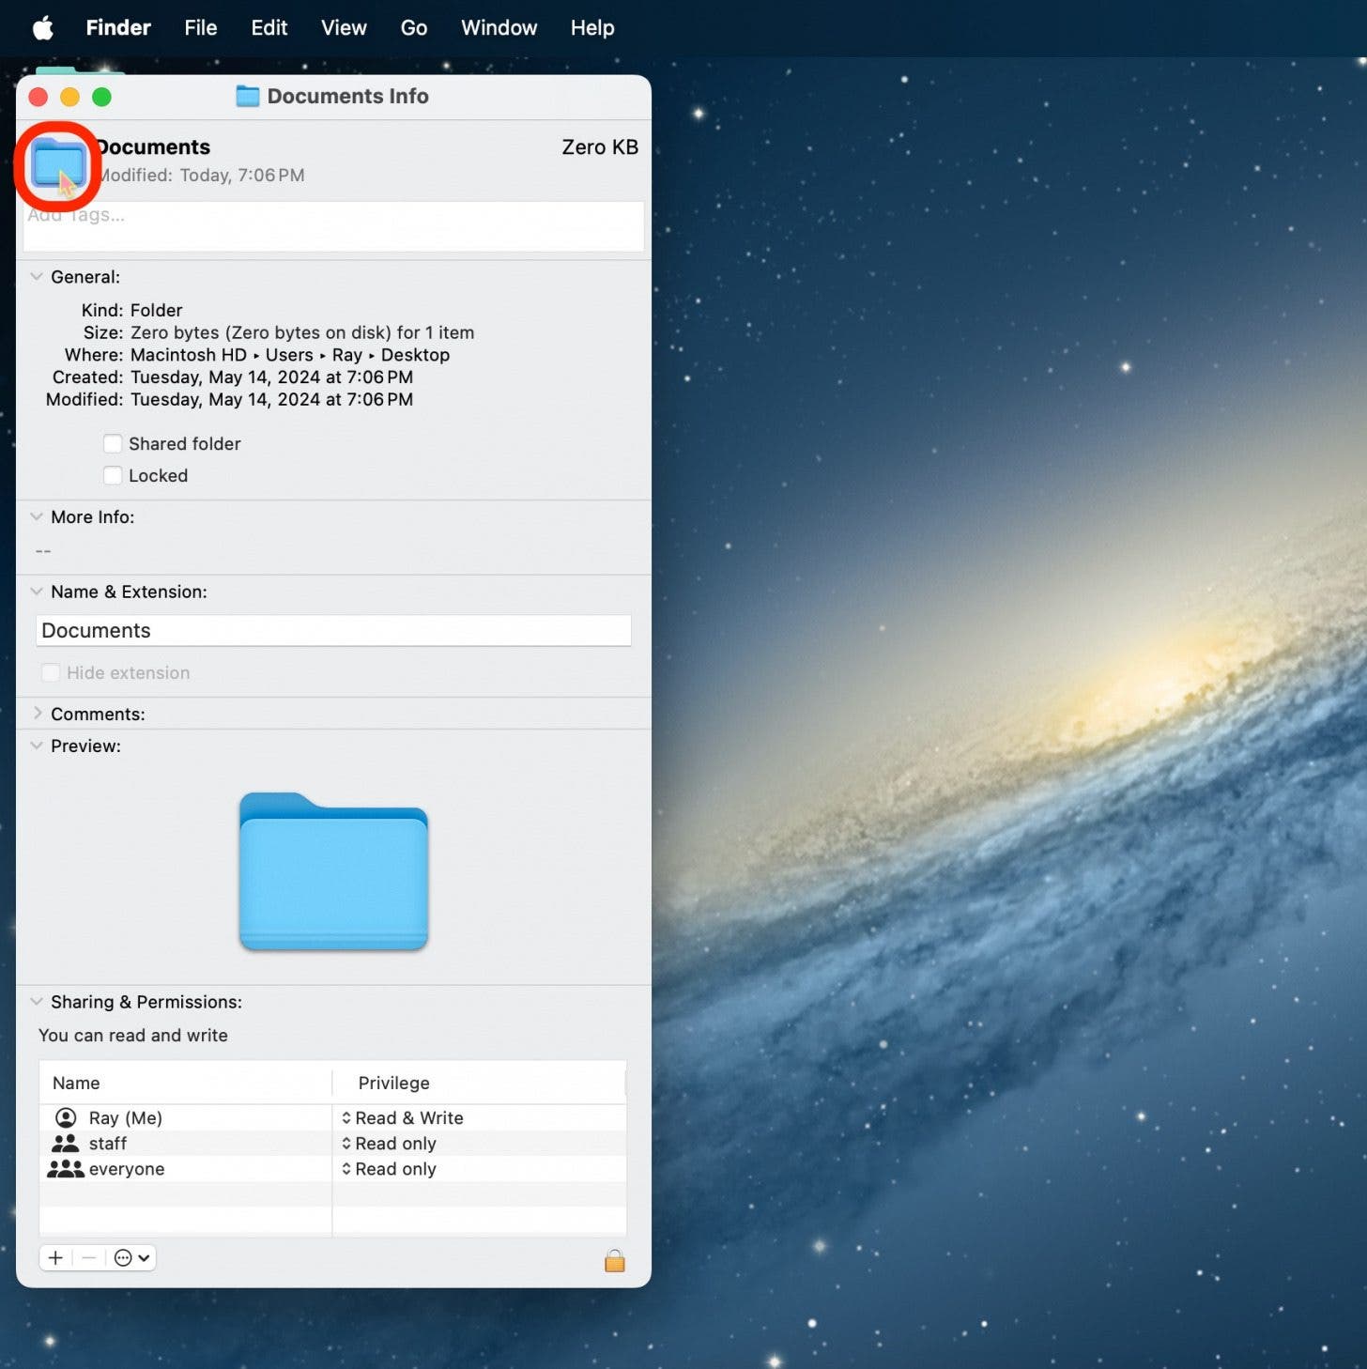The height and width of the screenshot is (1369, 1367).
Task: Click the staff group icon
Action: click(65, 1143)
